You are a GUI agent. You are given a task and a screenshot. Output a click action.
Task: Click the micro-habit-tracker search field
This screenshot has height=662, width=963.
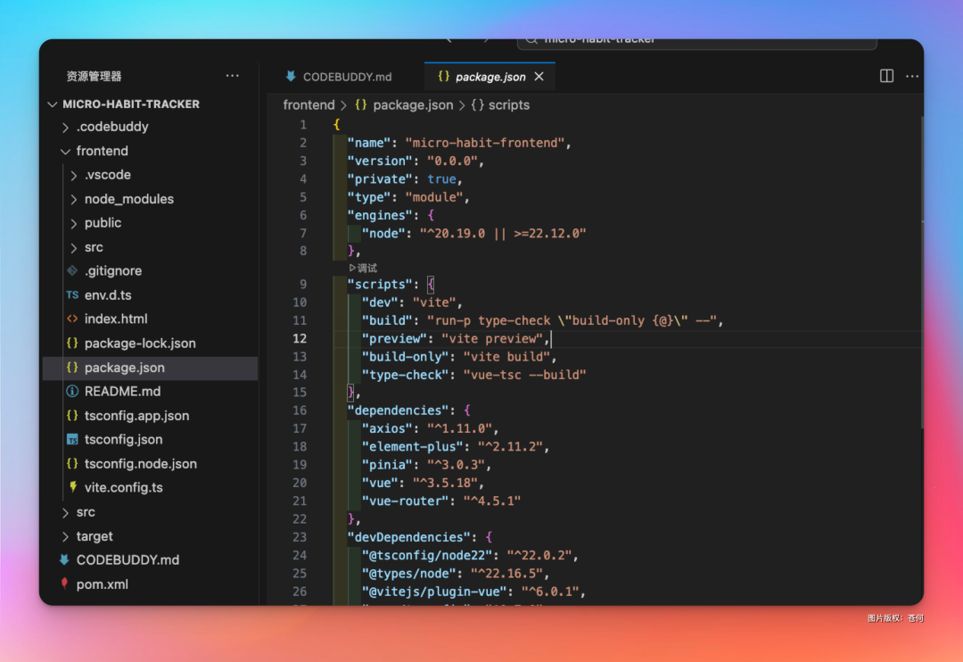pyautogui.click(x=697, y=41)
